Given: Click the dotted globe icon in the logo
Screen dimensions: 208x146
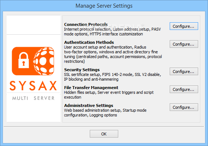Looking at the screenshot, I should pyautogui.click(x=43, y=61).
